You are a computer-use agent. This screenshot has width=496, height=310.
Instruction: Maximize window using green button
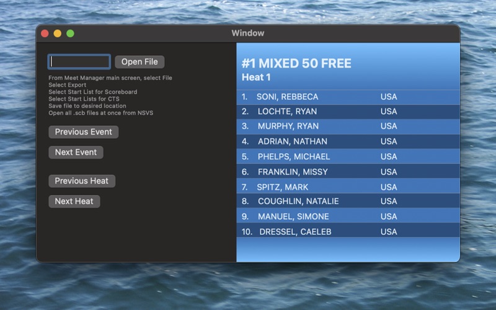click(x=70, y=33)
